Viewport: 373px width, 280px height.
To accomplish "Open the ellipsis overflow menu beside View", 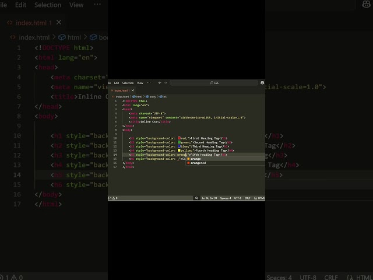I will point(149,83).
